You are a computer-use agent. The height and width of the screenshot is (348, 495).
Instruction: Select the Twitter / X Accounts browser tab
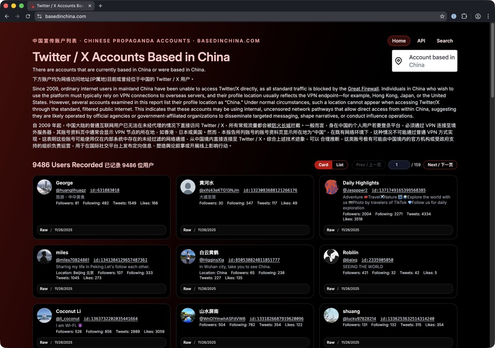pos(60,6)
